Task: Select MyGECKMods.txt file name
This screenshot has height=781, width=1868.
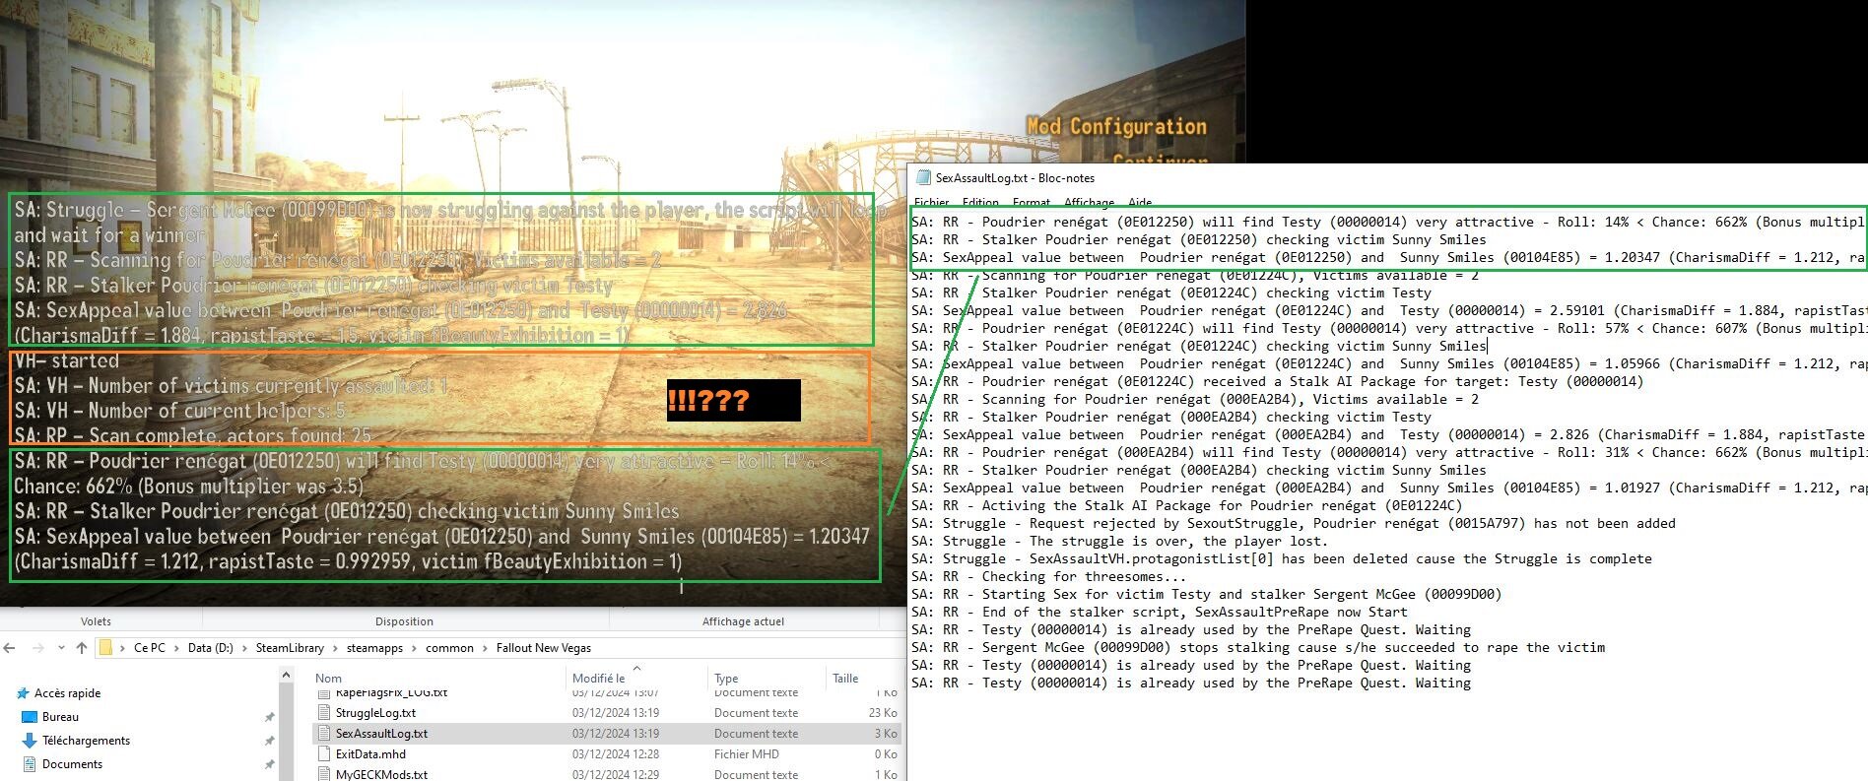Action: pyautogui.click(x=381, y=775)
